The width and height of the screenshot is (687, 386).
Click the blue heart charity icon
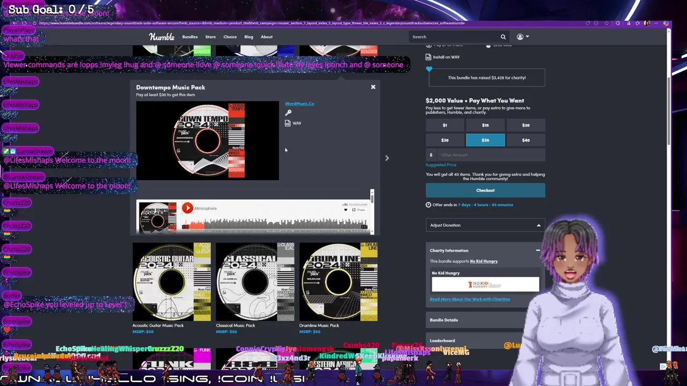429,69
